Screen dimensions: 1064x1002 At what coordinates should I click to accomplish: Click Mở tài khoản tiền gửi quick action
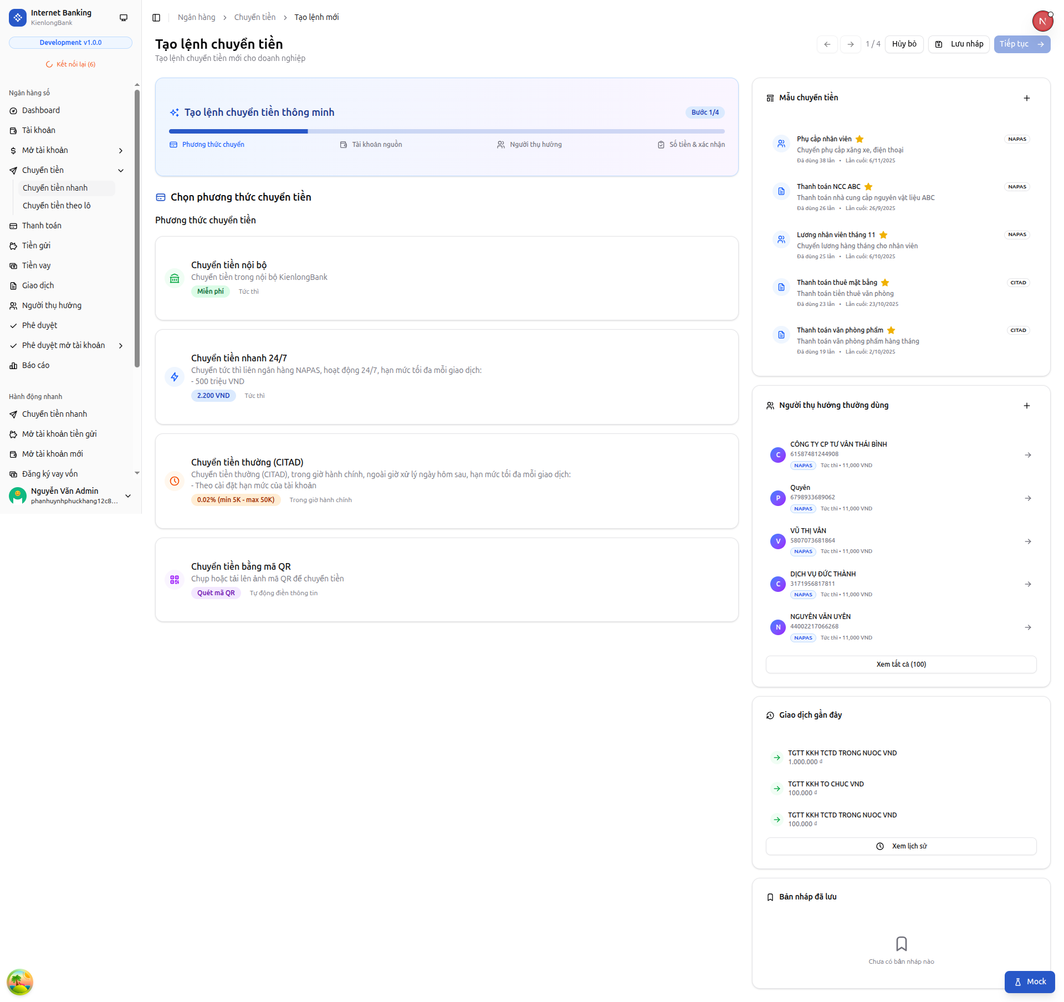click(x=68, y=434)
